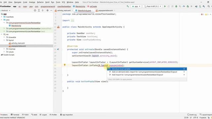212x119 pixels.
Task: Open the Problems tool window
Action: click(4, 115)
